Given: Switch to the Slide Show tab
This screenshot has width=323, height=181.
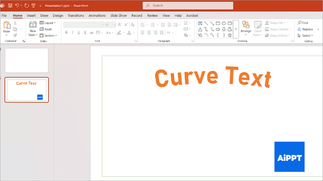Looking at the screenshot, I should tap(119, 15).
